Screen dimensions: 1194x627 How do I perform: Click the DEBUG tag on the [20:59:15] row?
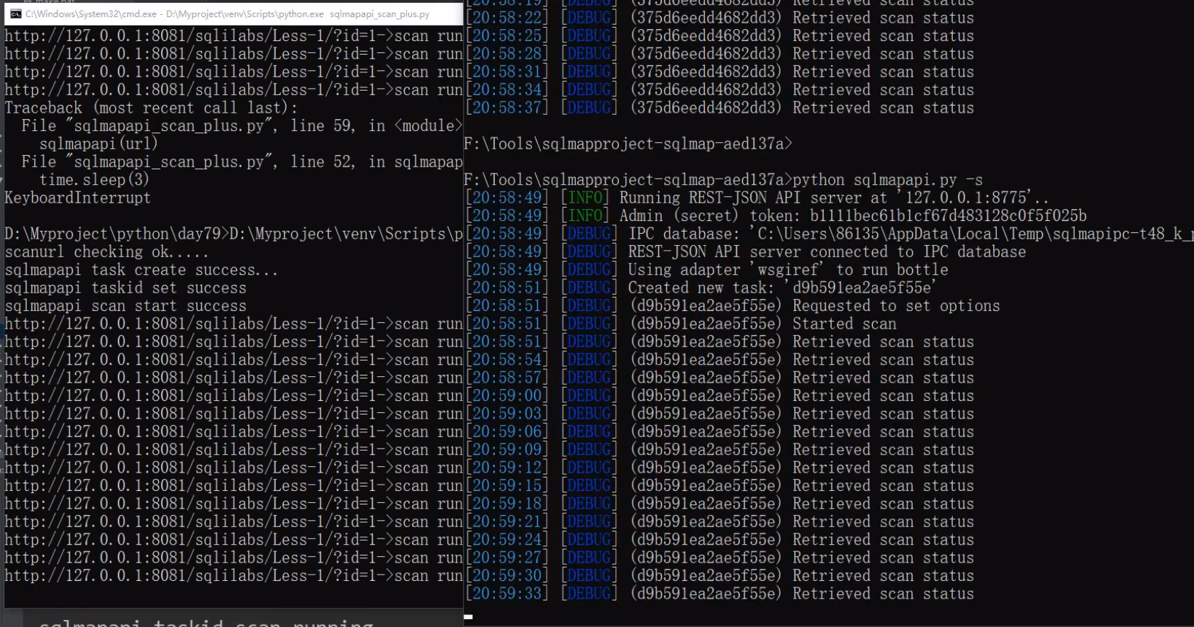[589, 485]
